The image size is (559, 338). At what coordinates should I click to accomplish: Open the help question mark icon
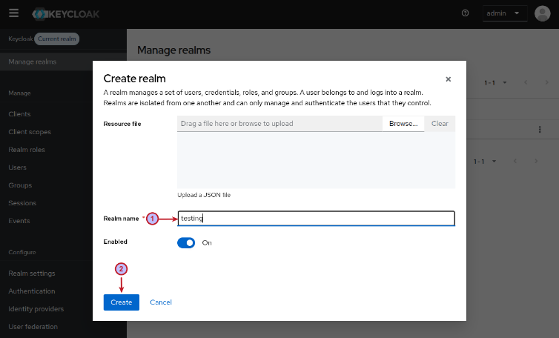[x=465, y=13]
